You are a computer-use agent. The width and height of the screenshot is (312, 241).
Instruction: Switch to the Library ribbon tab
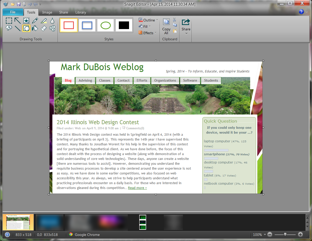81,12
